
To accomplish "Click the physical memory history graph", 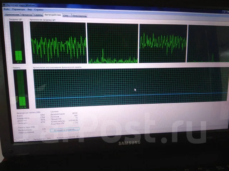I will 131,88.
